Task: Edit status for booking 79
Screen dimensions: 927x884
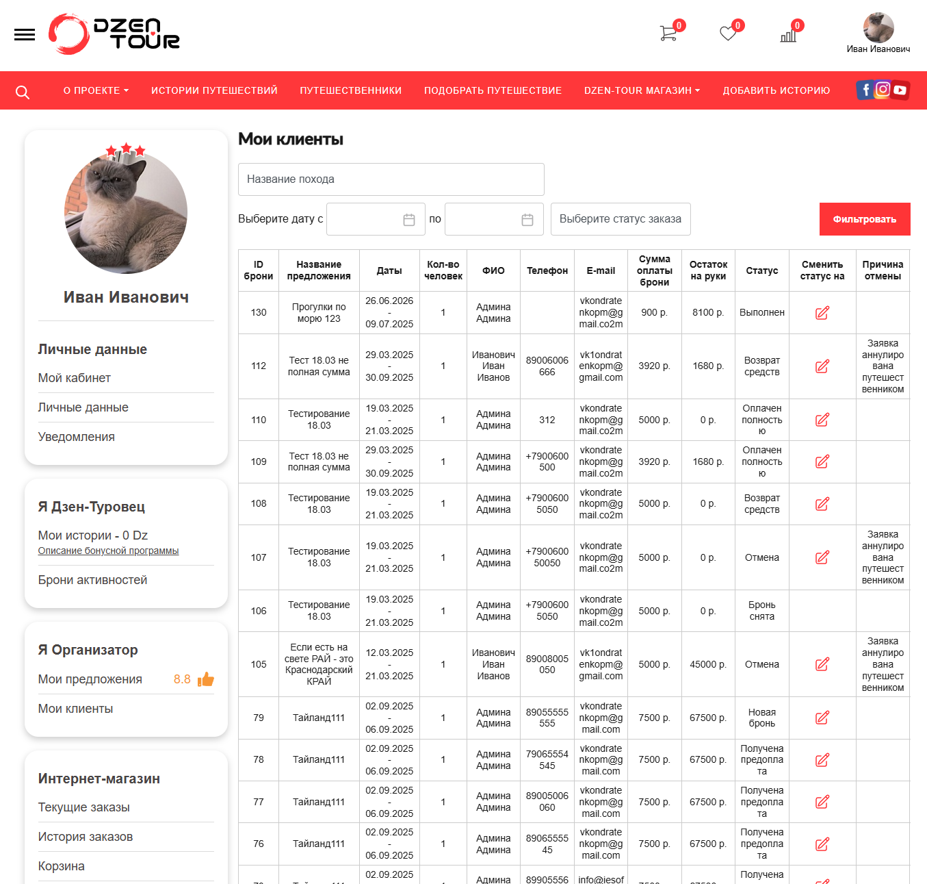Action: 822,718
